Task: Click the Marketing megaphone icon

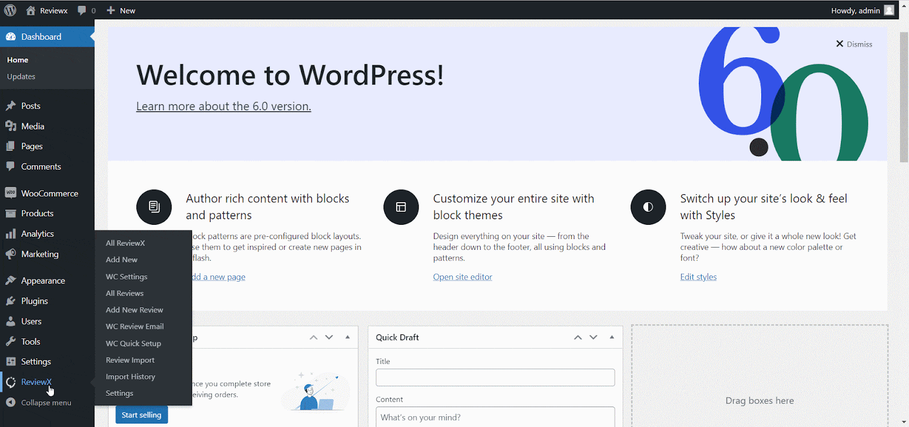Action: pyautogui.click(x=11, y=254)
